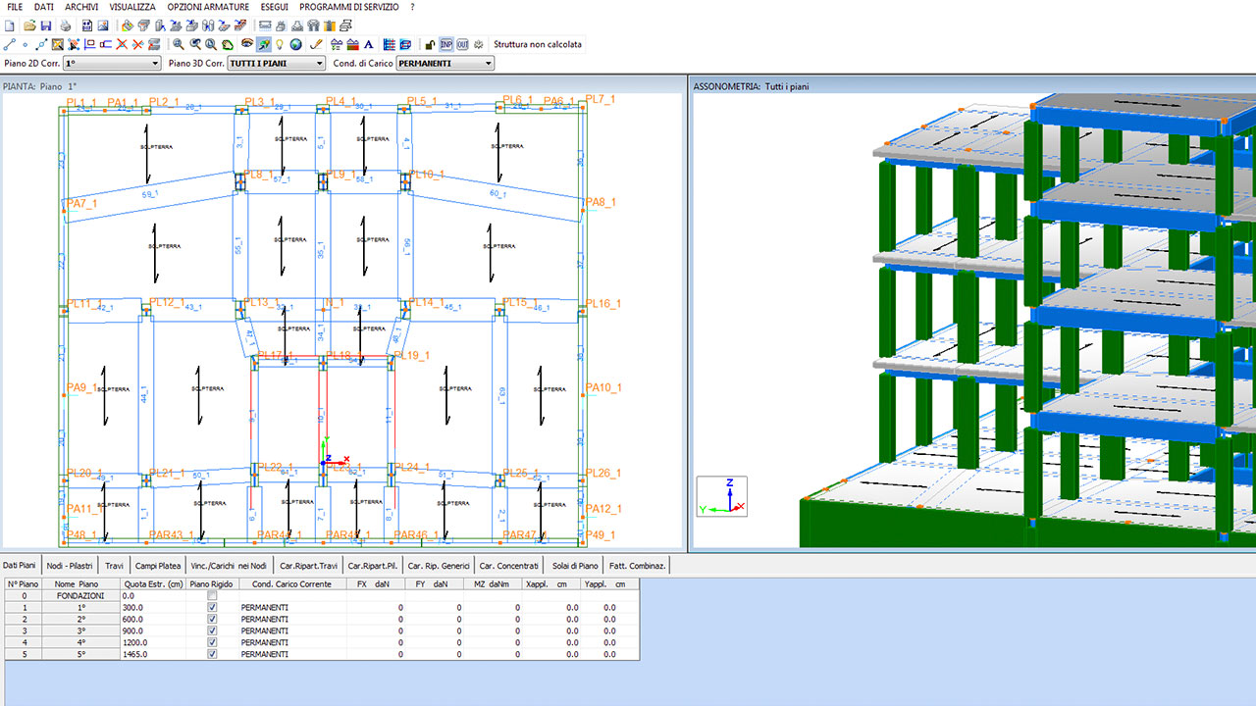Switch to the Solai di Piano tab
The image size is (1256, 706).
575,566
